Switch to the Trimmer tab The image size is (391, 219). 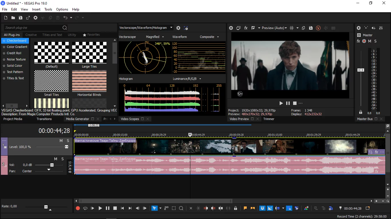269,119
